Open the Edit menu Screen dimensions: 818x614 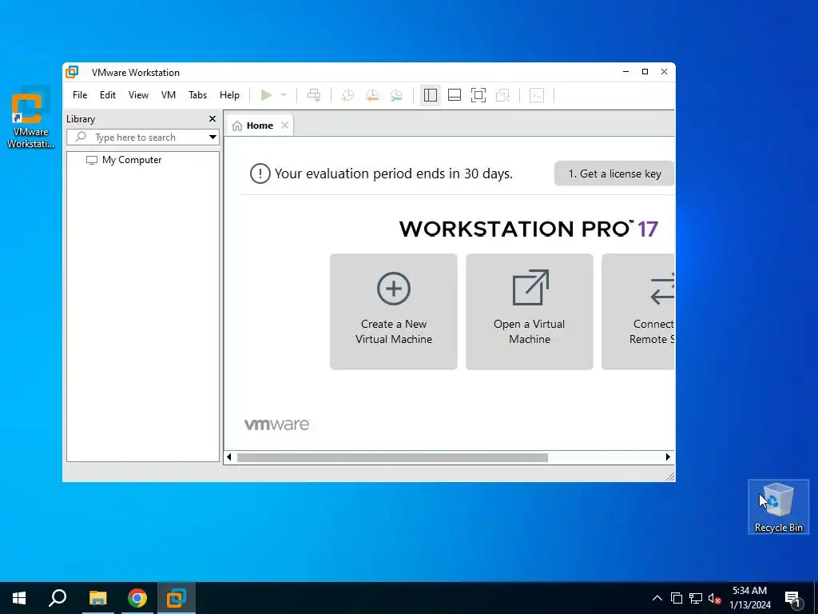click(x=108, y=95)
